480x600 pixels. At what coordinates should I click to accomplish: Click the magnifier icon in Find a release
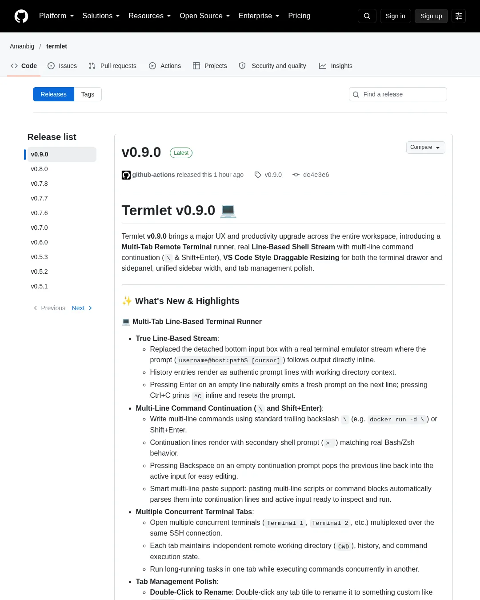coord(356,95)
